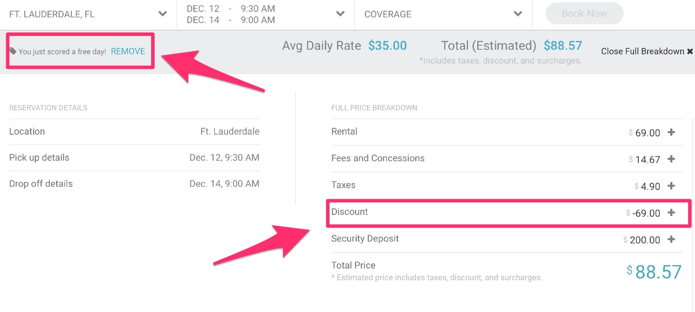
Task: Click the X icon to close breakdown
Action: tap(690, 51)
